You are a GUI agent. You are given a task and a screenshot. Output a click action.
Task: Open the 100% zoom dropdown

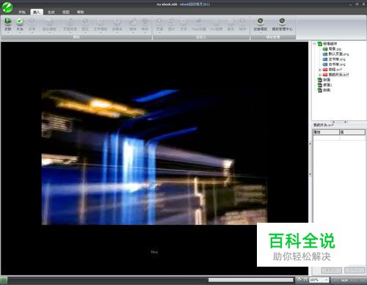point(319,280)
